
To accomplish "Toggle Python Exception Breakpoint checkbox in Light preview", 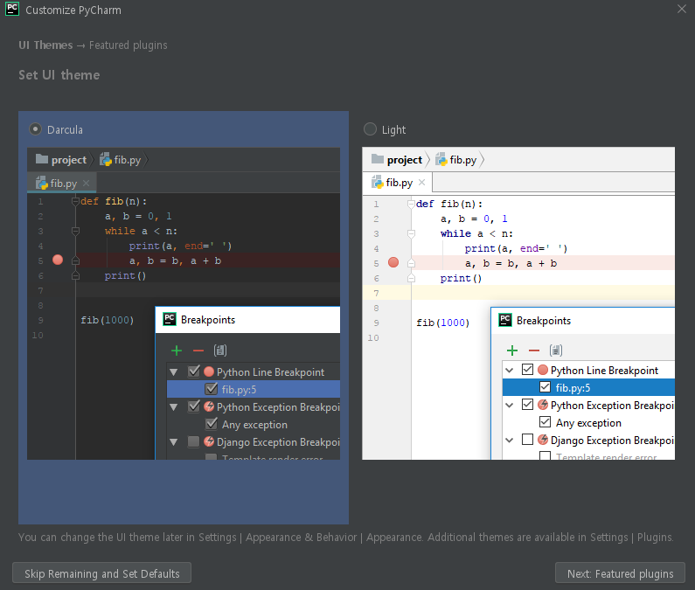I will point(527,405).
